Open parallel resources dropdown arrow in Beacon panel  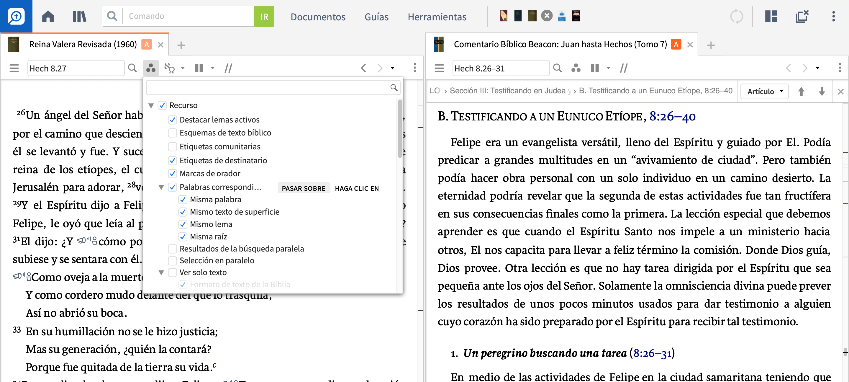[608, 68]
